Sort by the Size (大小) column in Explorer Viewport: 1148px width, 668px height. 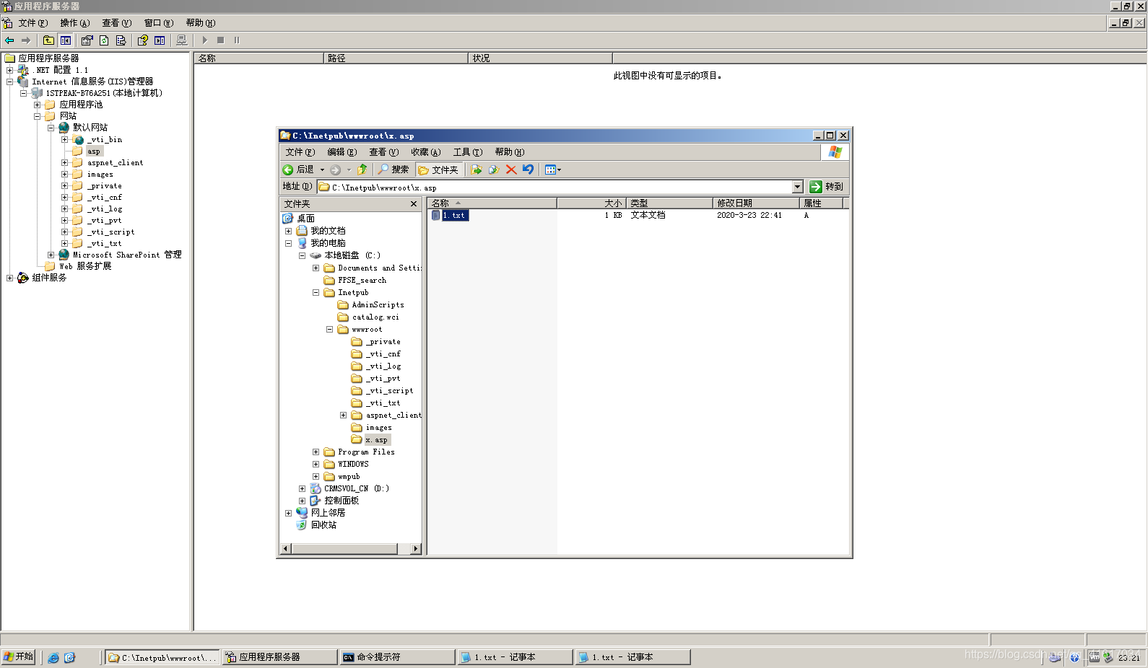coord(591,203)
